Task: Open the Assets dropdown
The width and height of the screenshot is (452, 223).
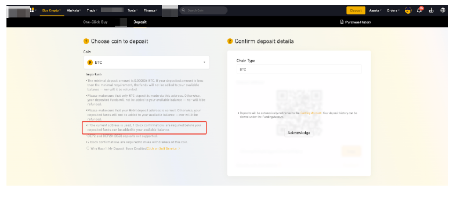Action: pyautogui.click(x=375, y=10)
